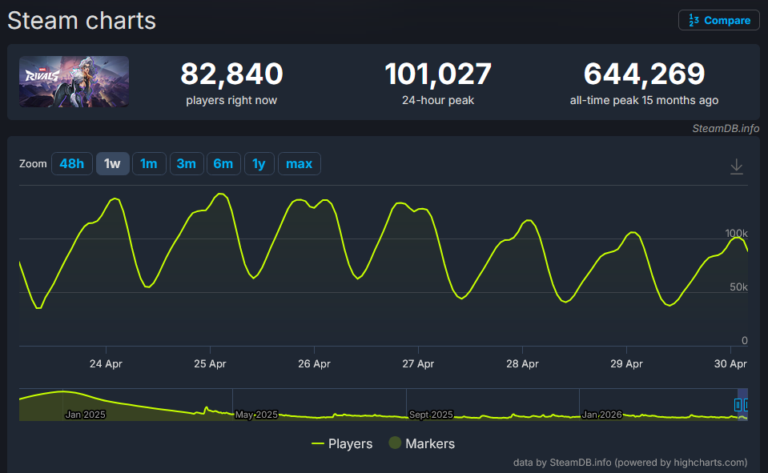This screenshot has width=768, height=473.
Task: Switch zoom range to 1m
Action: tap(149, 163)
